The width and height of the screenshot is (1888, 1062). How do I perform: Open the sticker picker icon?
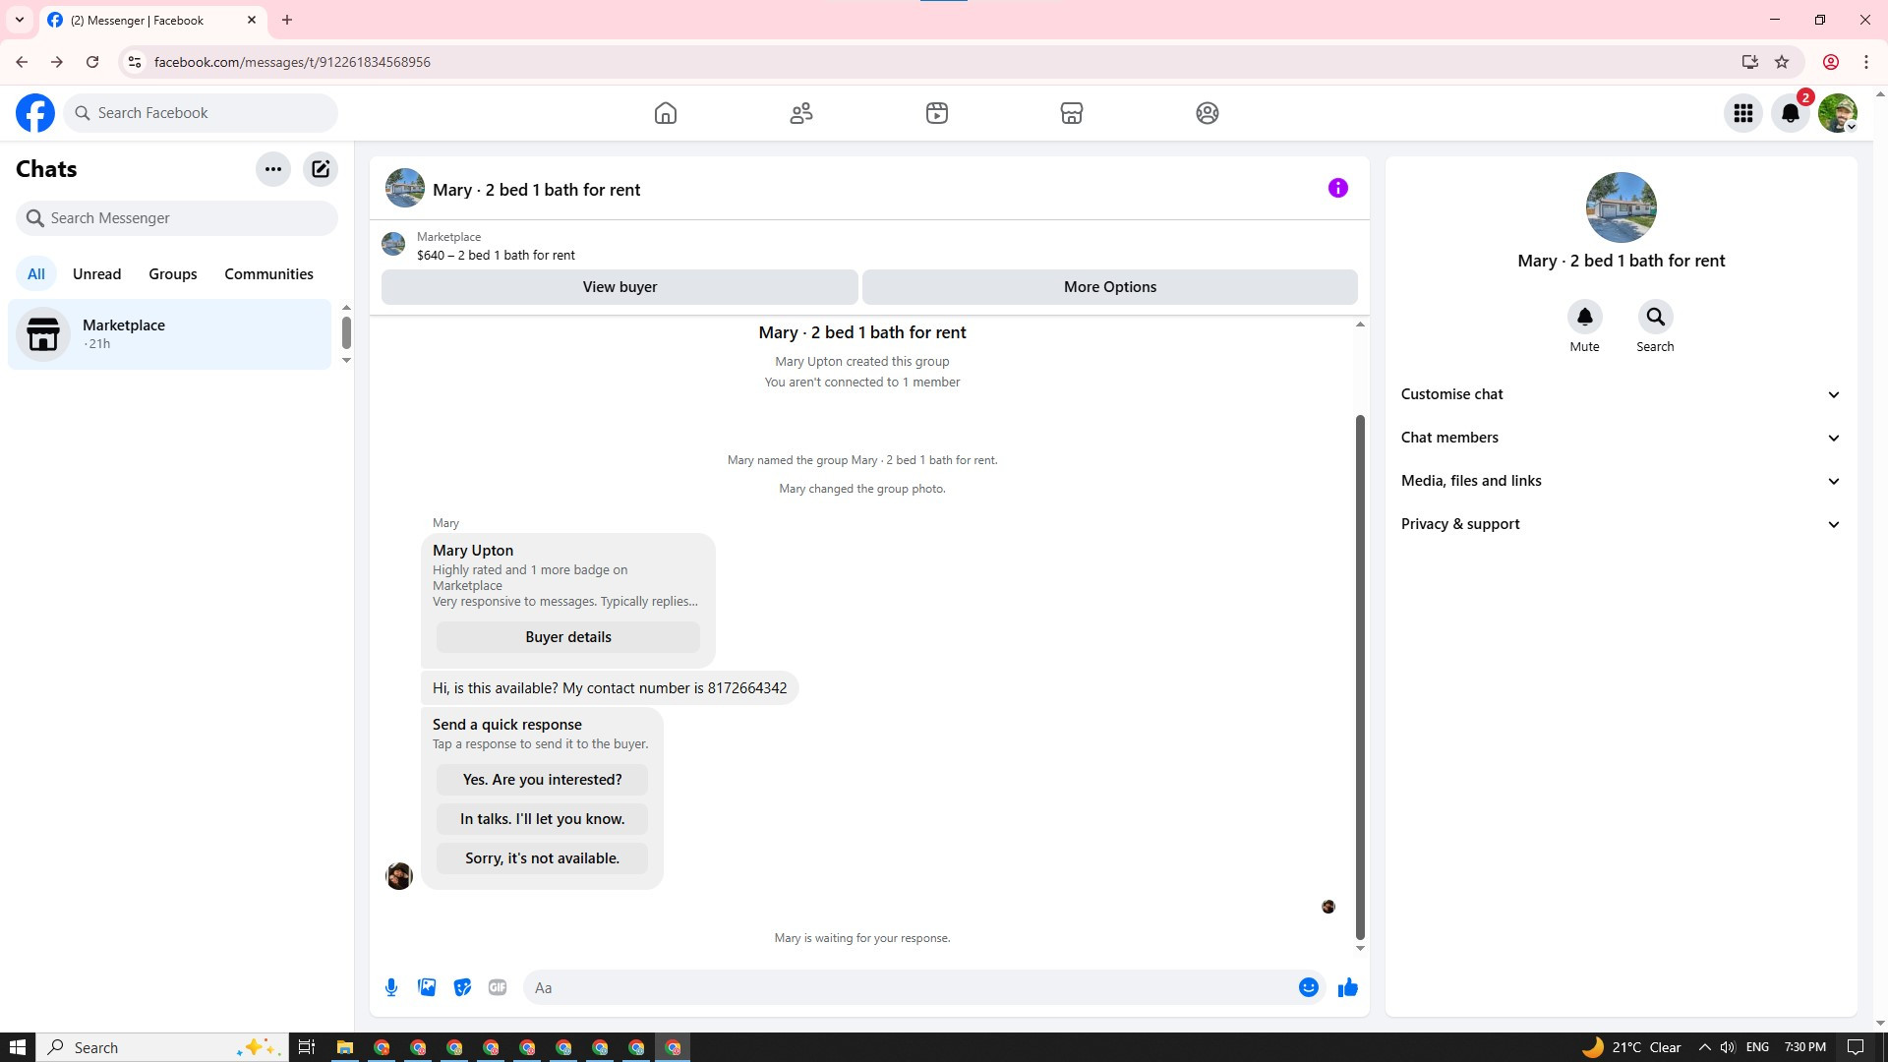click(462, 987)
